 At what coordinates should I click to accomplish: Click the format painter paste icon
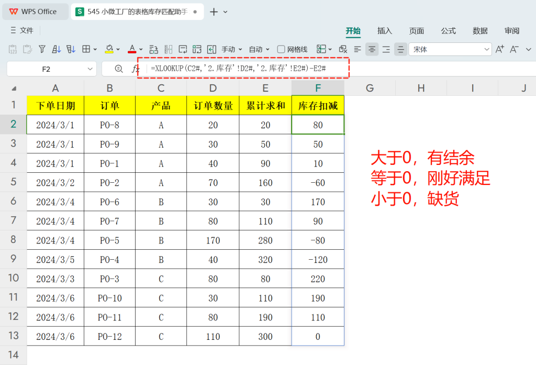tap(27, 49)
